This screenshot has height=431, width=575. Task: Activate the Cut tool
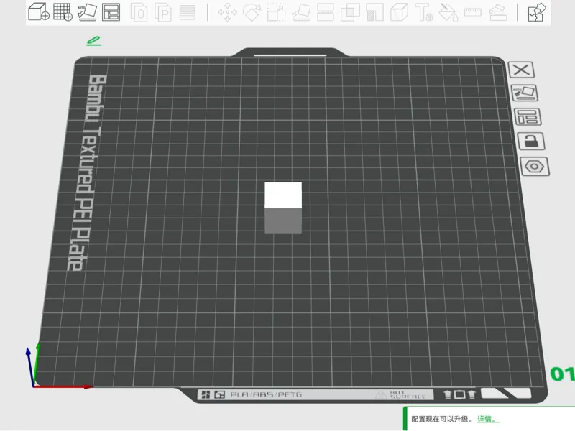326,12
